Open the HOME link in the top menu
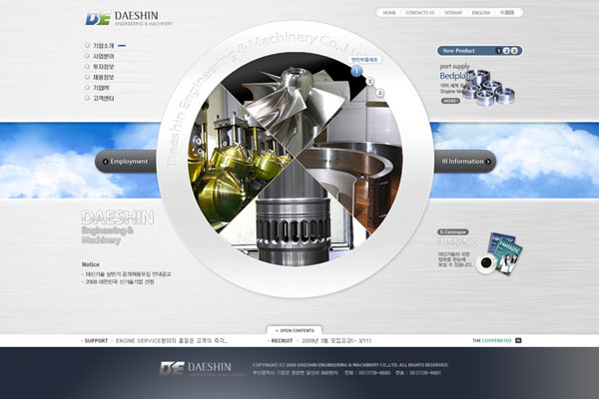599x399 pixels. click(x=389, y=13)
